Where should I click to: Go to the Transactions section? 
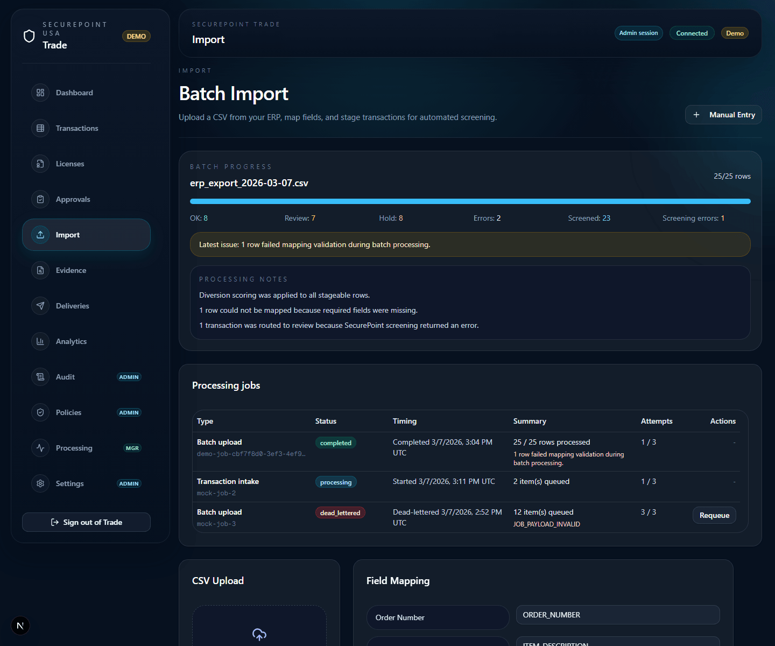click(x=86, y=128)
